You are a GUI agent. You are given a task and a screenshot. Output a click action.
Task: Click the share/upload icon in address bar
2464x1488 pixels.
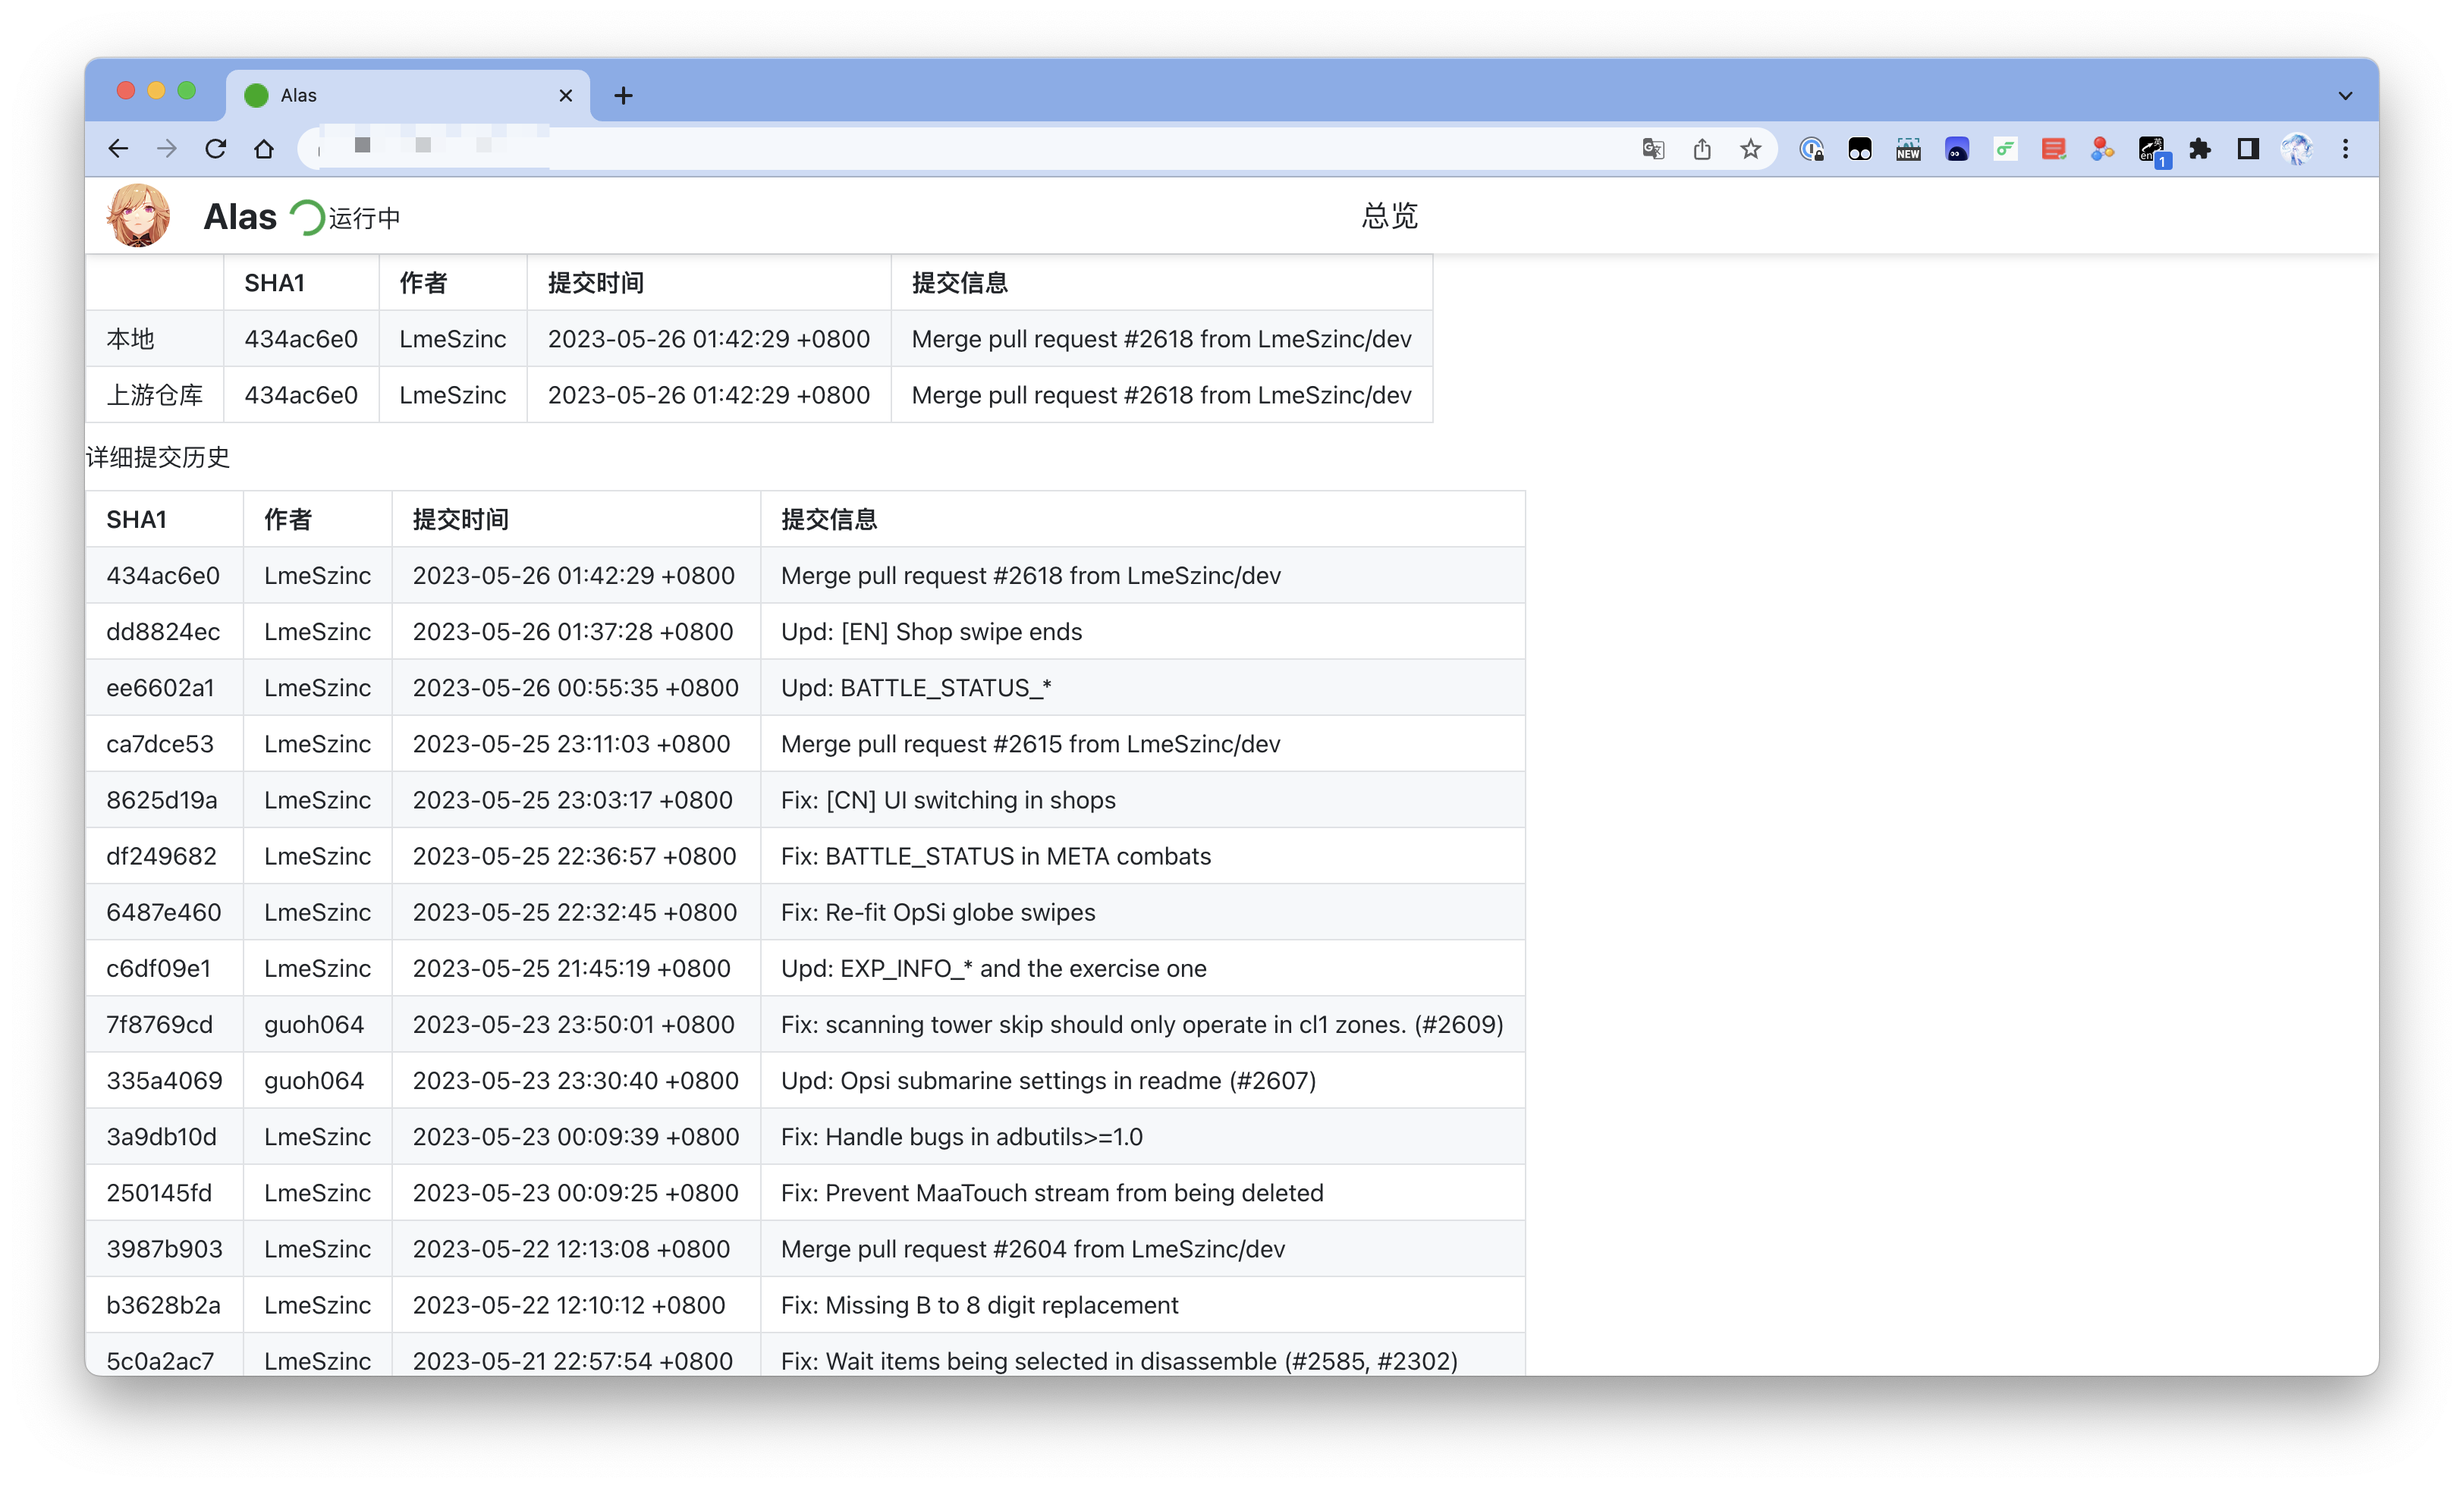tap(1703, 148)
